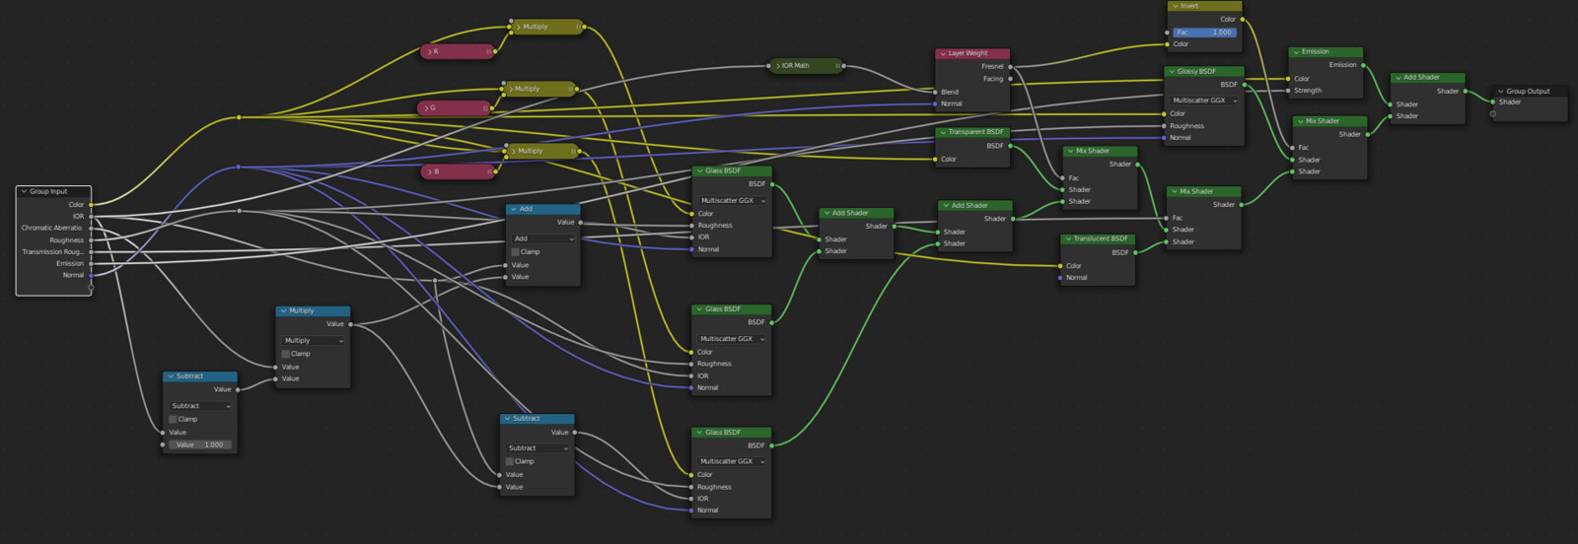Collapse the Group Input node with its chevron

click(24, 191)
